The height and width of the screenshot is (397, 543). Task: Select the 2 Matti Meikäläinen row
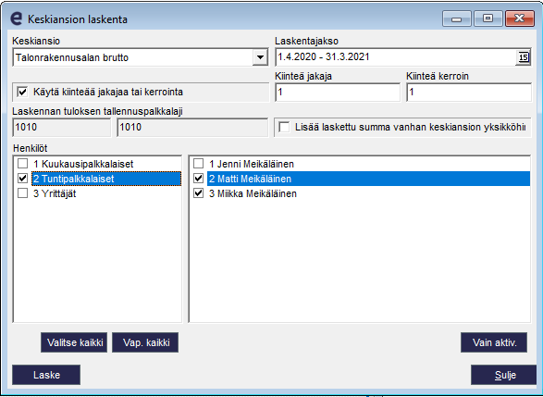click(368, 179)
